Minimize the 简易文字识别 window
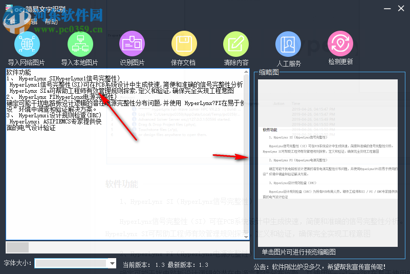This screenshot has height=274, width=410. tap(387, 9)
